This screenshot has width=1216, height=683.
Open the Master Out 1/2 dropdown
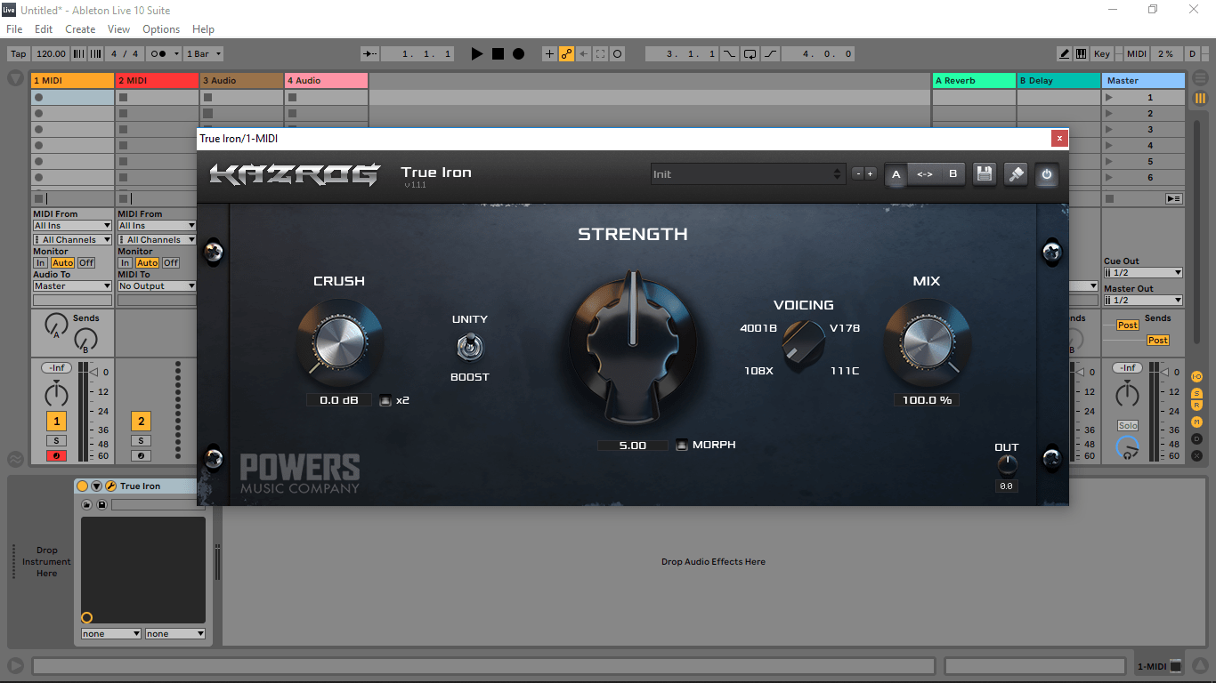1143,301
